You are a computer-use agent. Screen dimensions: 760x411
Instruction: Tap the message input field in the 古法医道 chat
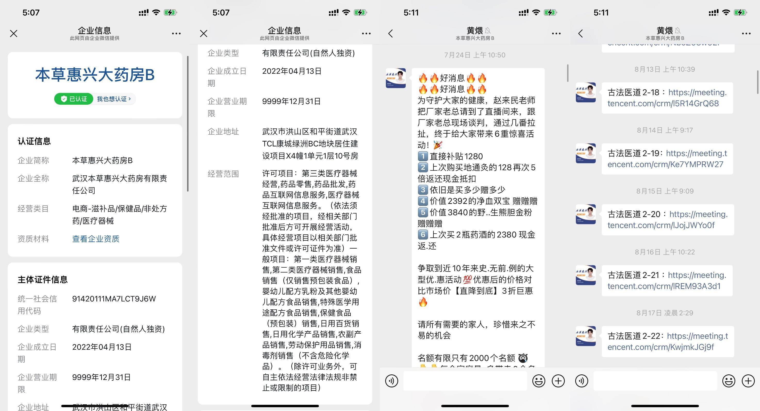[x=655, y=381]
